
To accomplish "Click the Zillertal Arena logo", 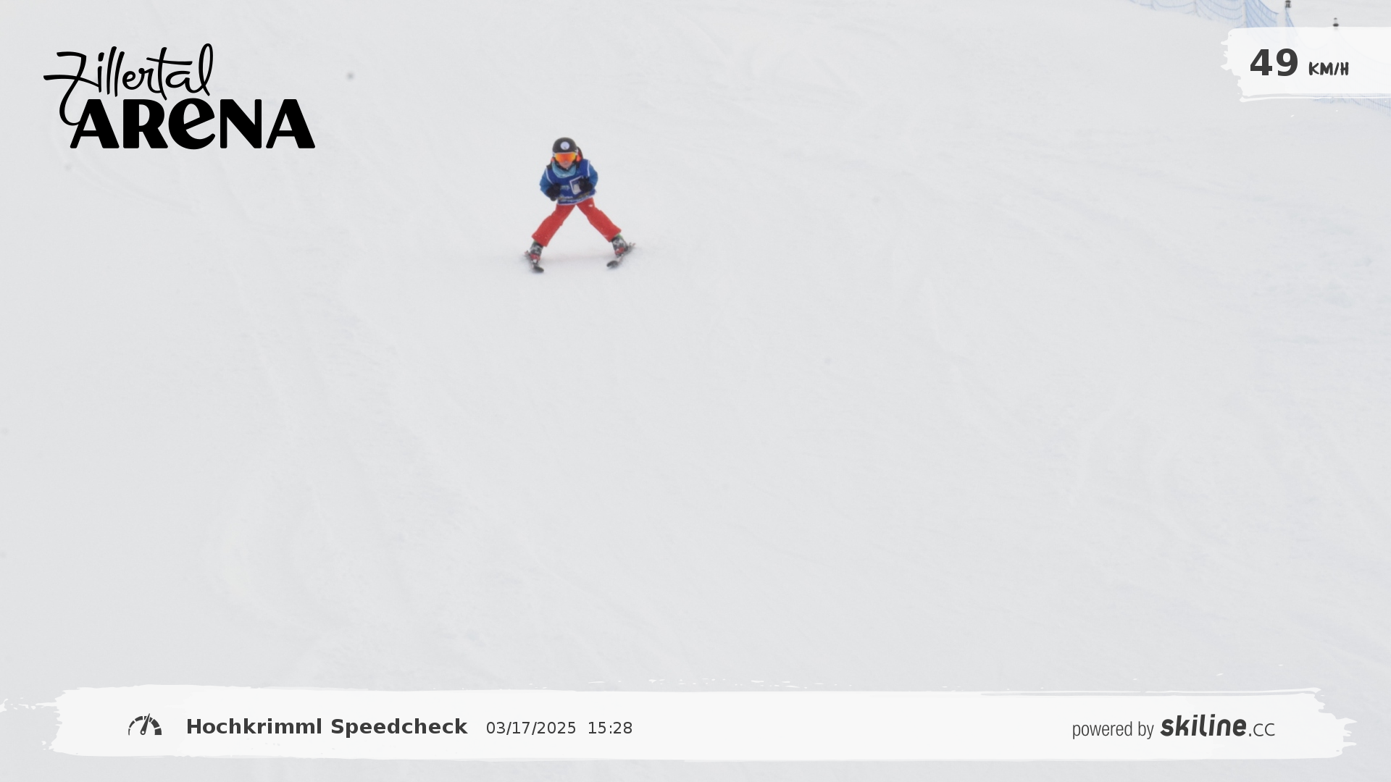I will click(179, 96).
